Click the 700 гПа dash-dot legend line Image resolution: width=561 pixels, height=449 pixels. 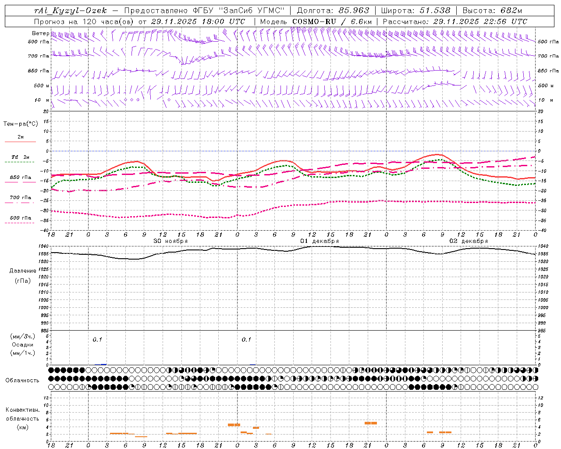pos(20,202)
